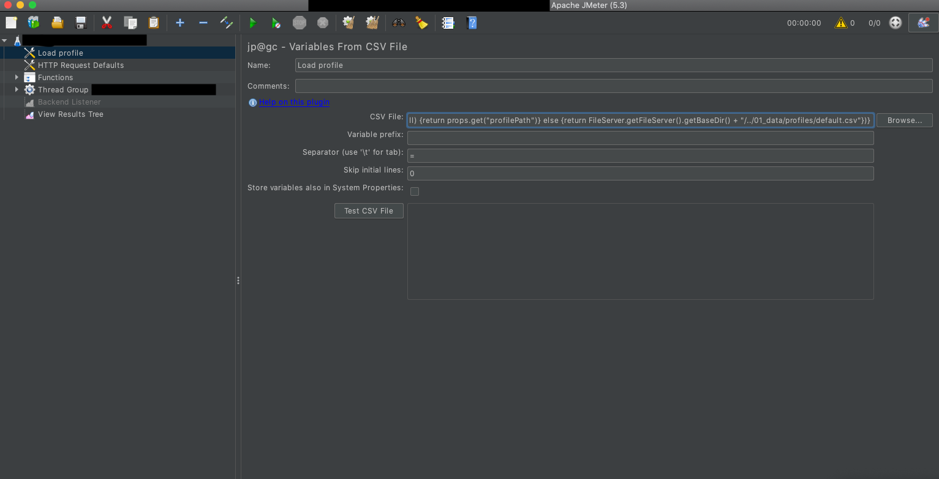
Task: Click the Variable prefix field
Action: point(640,138)
